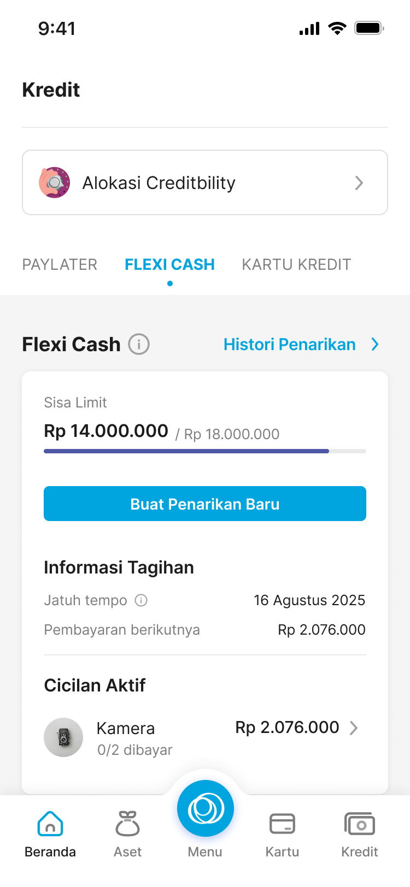Switch to the PAYLATER tab

point(60,264)
